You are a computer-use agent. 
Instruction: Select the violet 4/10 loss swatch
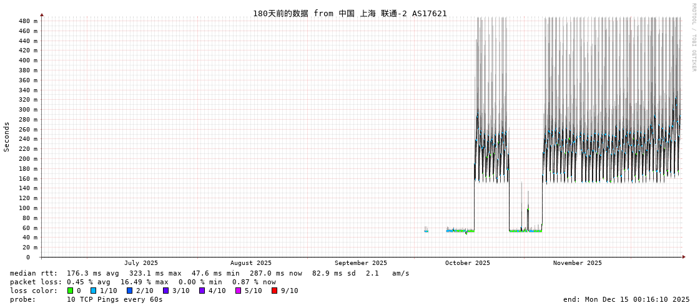(202, 291)
